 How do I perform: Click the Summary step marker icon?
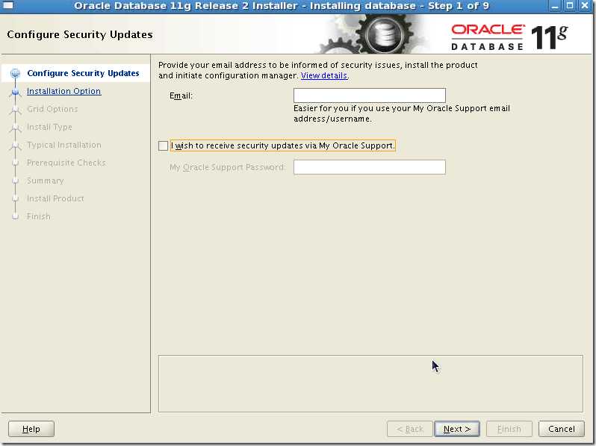(15, 180)
